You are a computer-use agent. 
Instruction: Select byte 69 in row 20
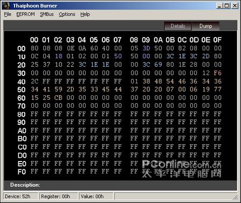(x=158, y=65)
